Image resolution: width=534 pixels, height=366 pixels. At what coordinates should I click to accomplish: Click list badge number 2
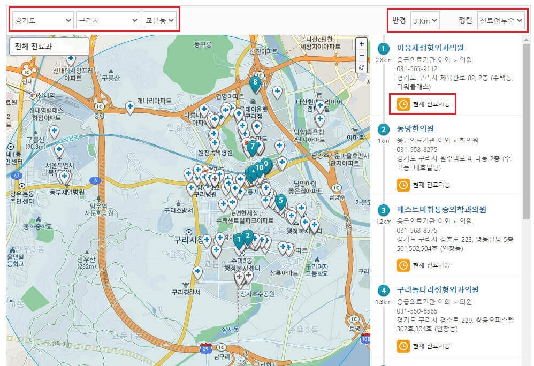click(x=384, y=129)
